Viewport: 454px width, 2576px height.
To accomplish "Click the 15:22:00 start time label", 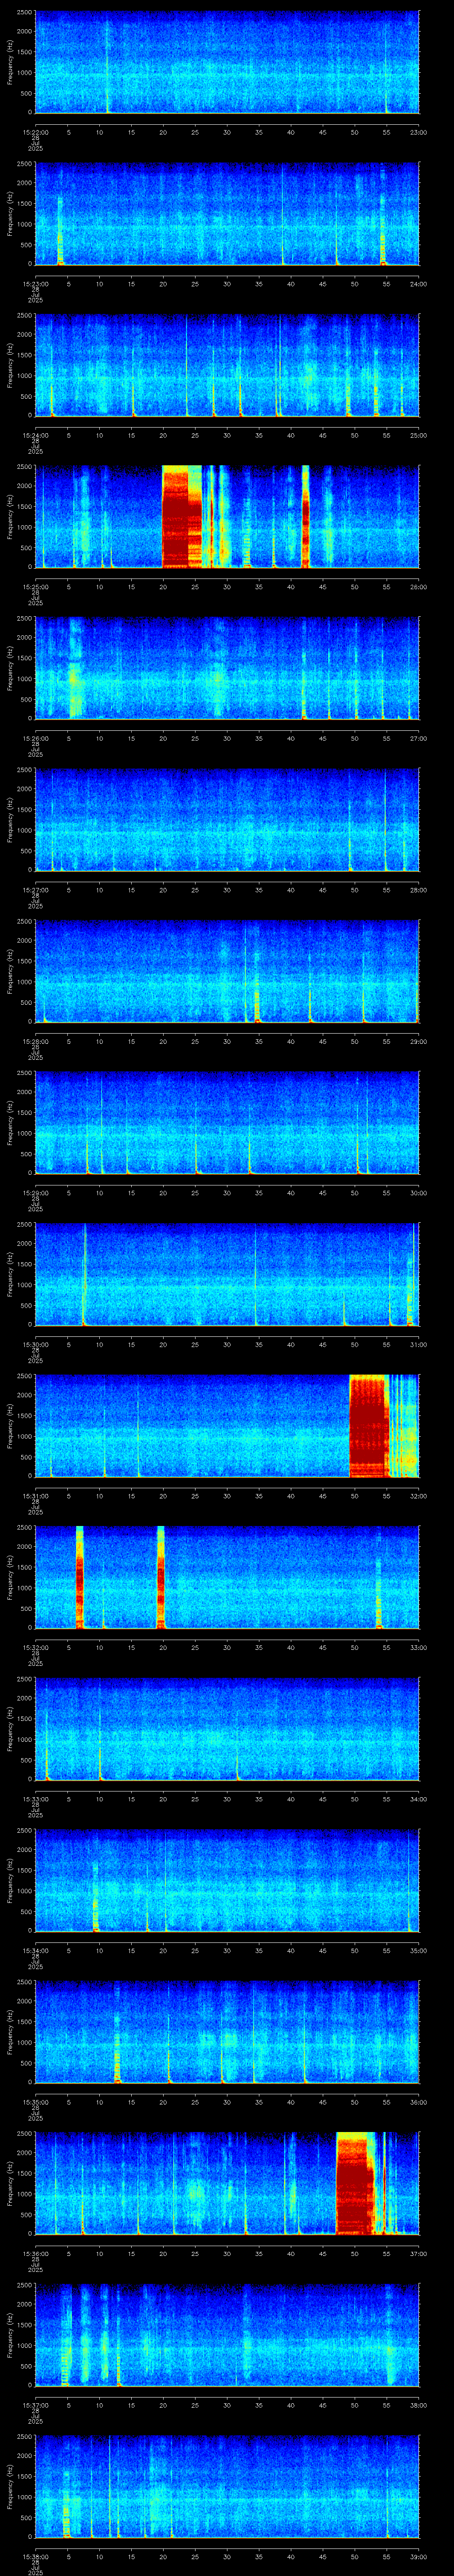I will point(35,132).
